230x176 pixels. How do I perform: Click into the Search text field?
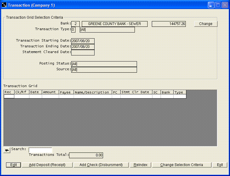(x=40, y=150)
